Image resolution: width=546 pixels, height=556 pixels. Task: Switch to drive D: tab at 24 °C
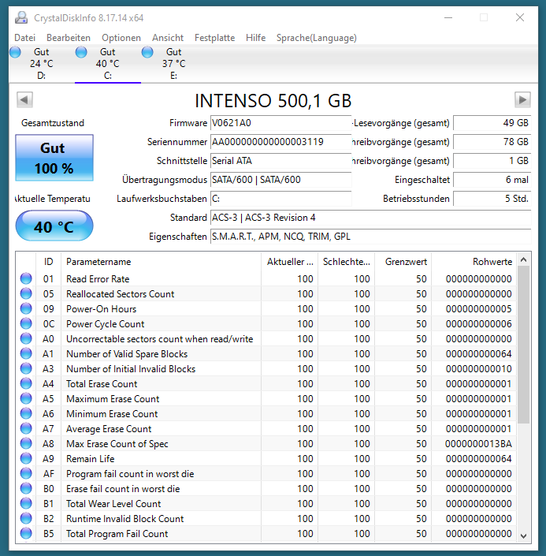pos(42,63)
